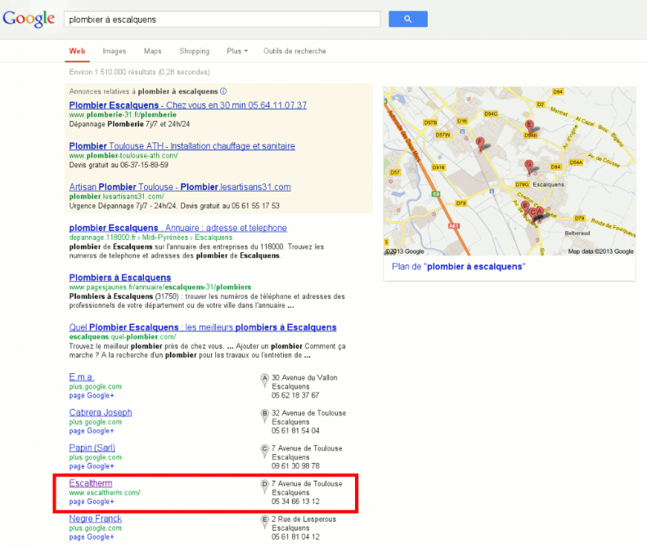Open the E.m.a. listing link
Screen dimensions: 647x547
click(82, 377)
